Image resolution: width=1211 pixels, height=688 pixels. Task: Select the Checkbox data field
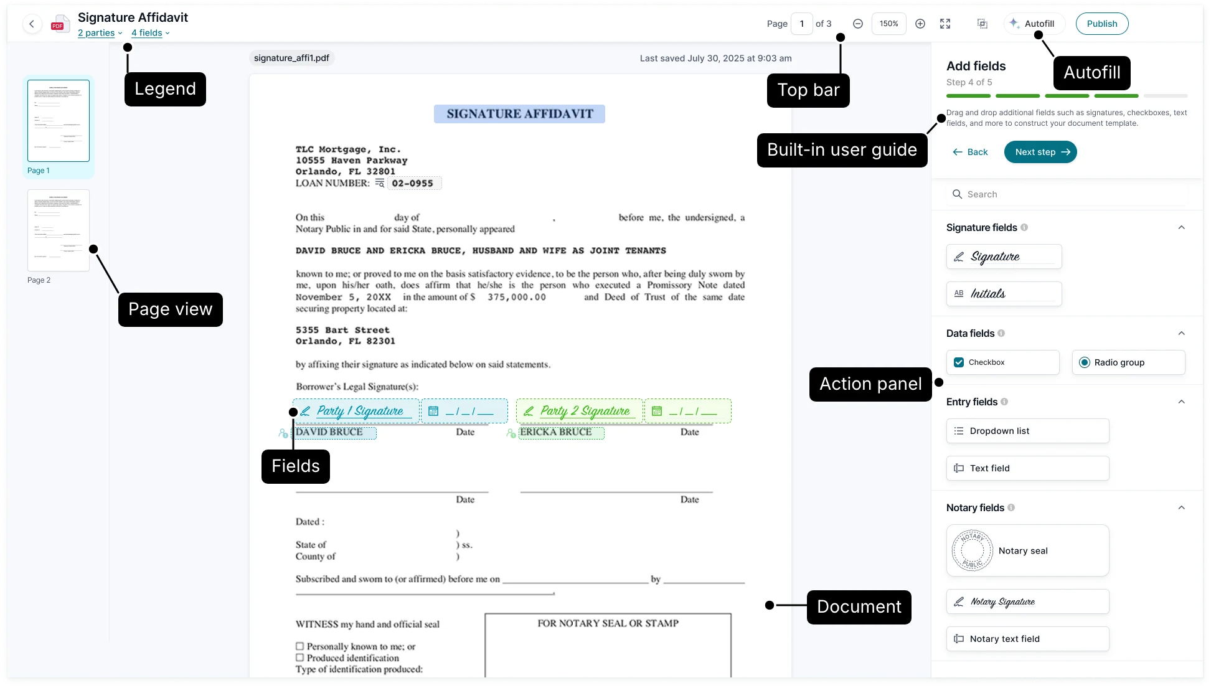click(x=1003, y=362)
